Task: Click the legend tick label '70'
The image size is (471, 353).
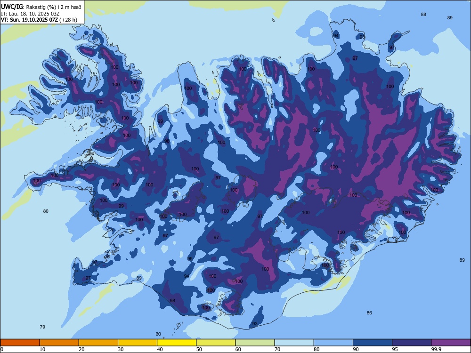Action: 277,349
